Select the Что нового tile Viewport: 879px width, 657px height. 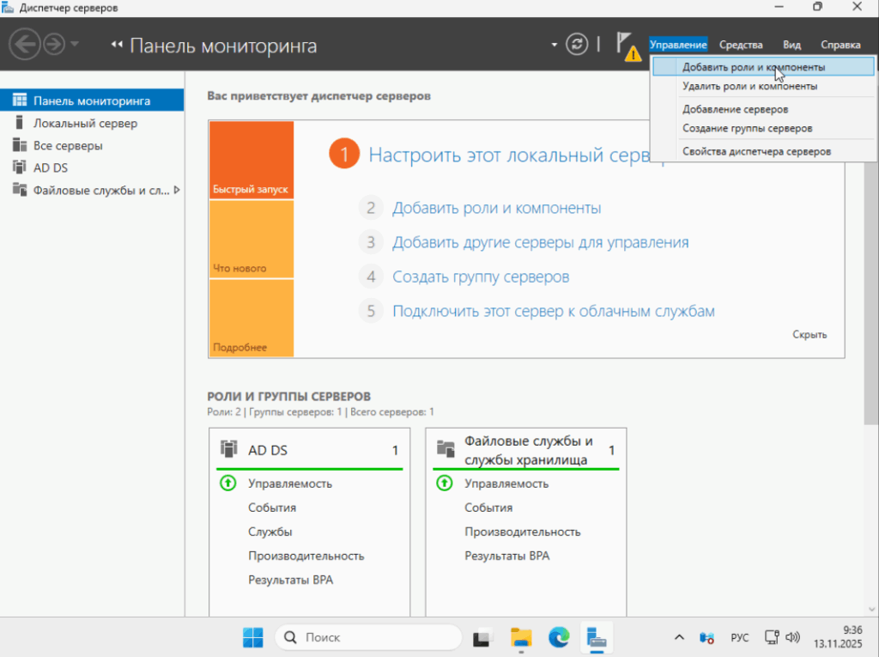(252, 239)
